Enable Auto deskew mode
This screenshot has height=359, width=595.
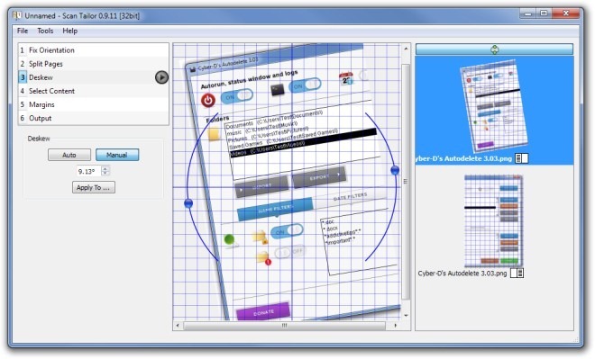point(69,155)
